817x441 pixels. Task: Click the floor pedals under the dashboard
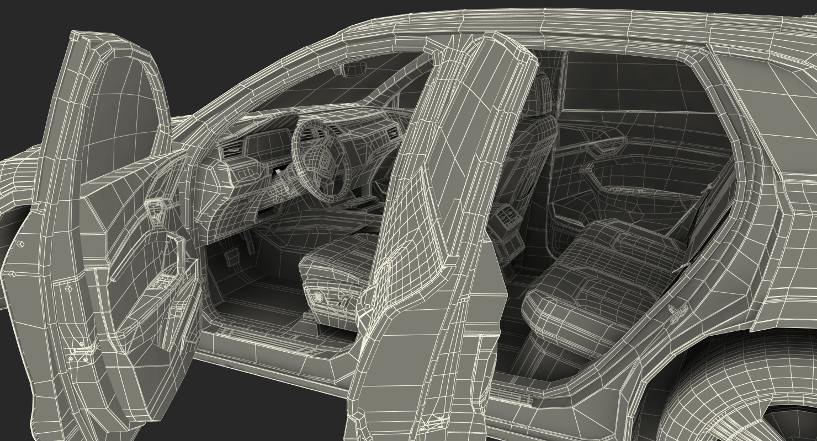click(x=237, y=252)
